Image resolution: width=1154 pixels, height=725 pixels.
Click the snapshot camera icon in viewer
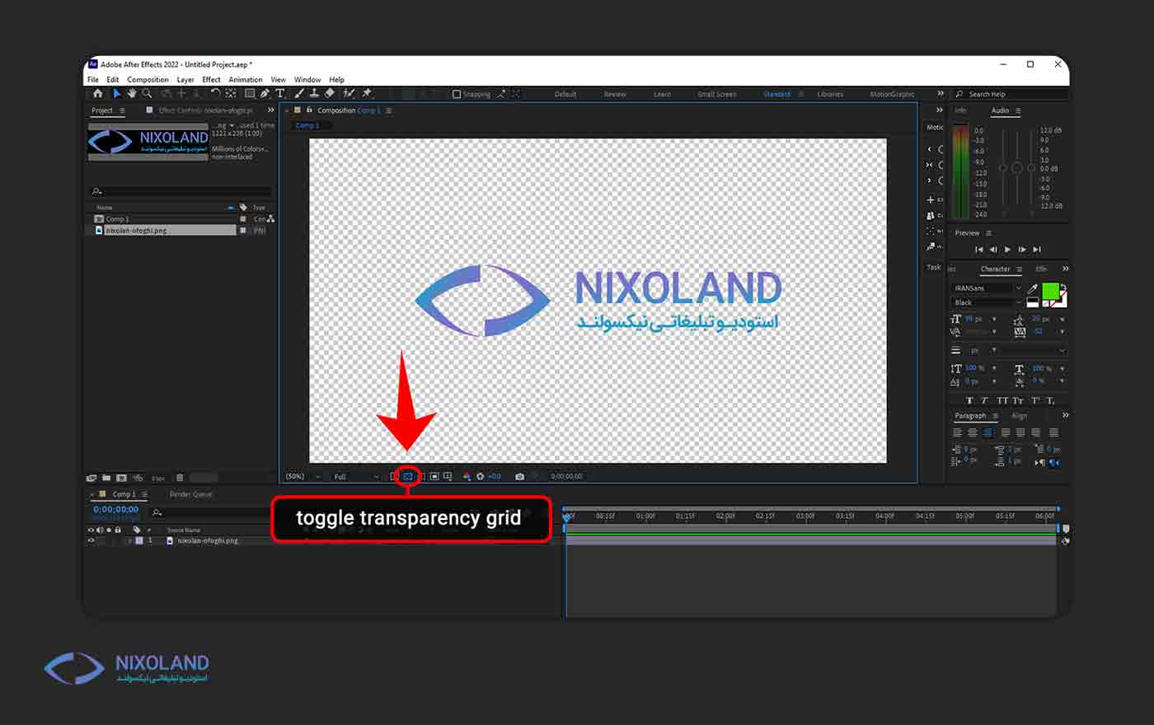point(519,476)
